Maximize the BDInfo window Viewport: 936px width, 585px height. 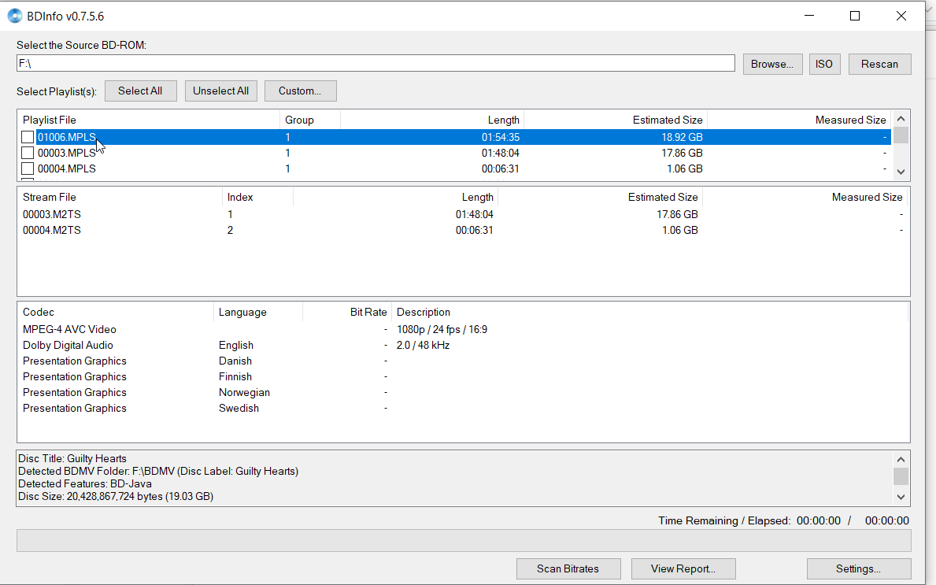click(855, 16)
